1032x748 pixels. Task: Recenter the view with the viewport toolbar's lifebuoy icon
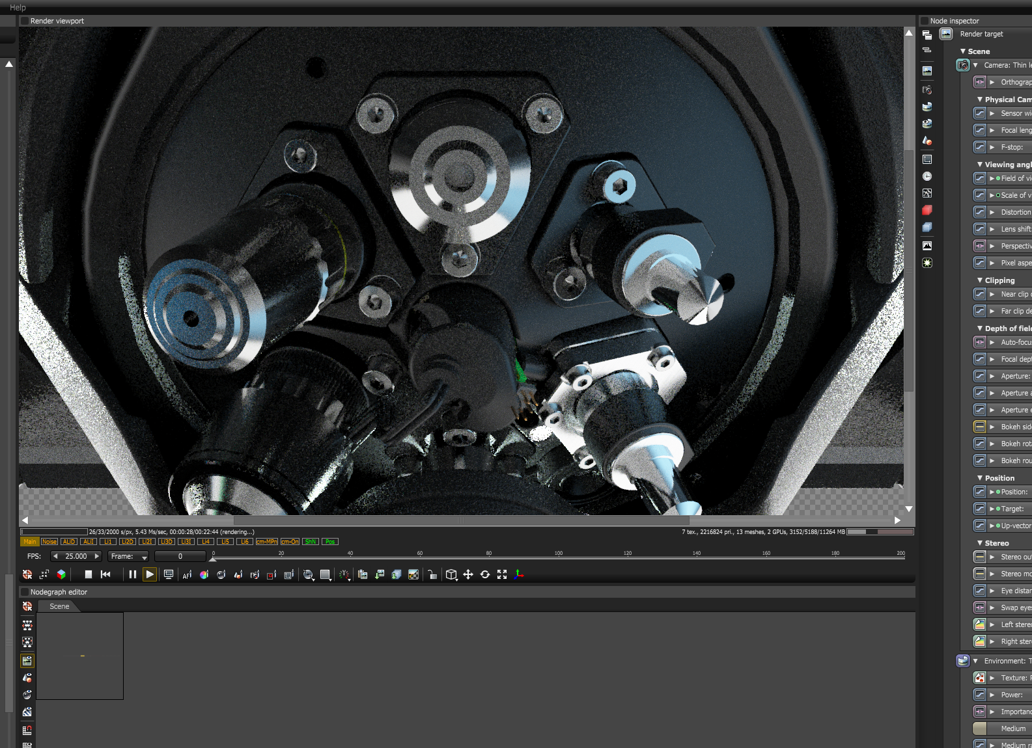tap(27, 574)
